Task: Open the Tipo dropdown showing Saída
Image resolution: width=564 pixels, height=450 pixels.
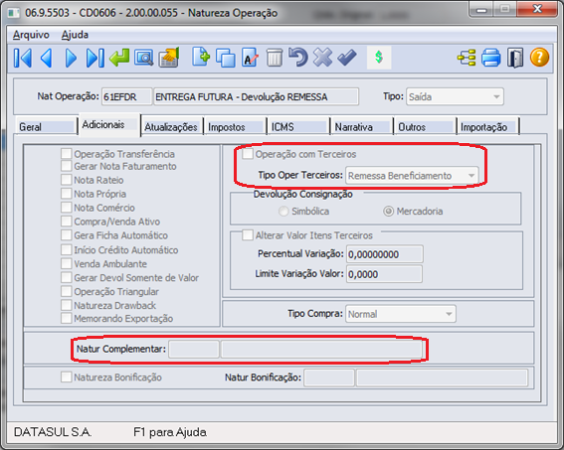Action: coord(455,97)
